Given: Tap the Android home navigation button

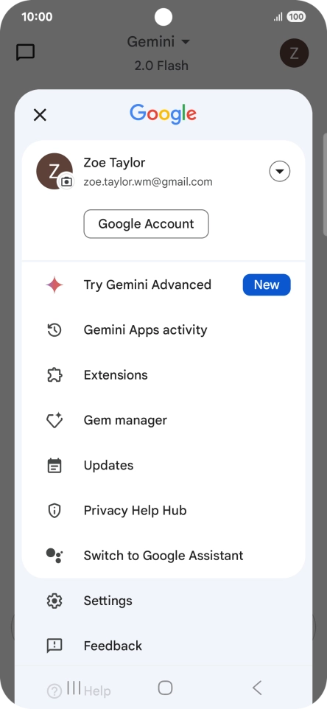Looking at the screenshot, I should click(x=165, y=688).
